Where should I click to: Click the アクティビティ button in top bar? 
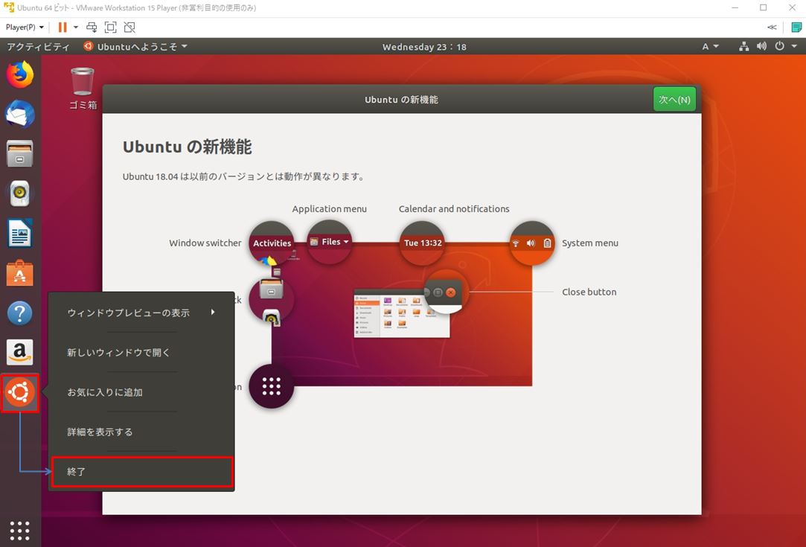38,47
